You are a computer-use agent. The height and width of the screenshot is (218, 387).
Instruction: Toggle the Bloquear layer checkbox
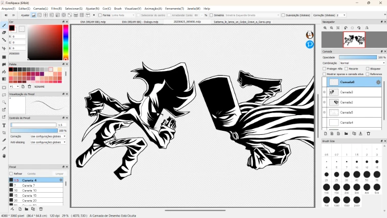[x=368, y=68]
